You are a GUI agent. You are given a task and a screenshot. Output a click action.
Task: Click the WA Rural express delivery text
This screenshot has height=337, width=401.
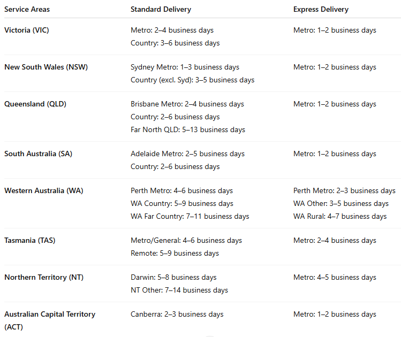point(340,217)
